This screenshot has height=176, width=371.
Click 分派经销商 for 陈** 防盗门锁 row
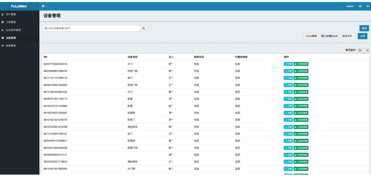(x=301, y=148)
